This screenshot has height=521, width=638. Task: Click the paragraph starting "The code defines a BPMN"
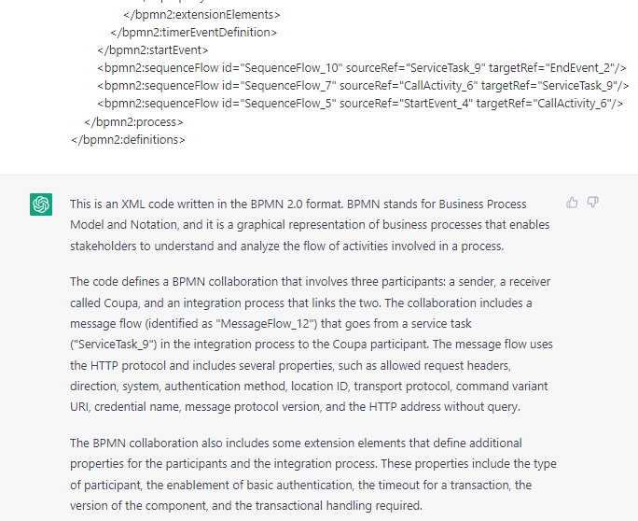tap(312, 345)
